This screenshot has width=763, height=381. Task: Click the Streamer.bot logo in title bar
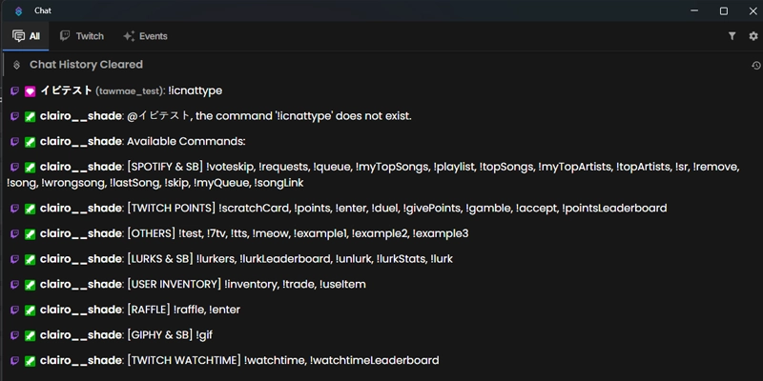[18, 10]
